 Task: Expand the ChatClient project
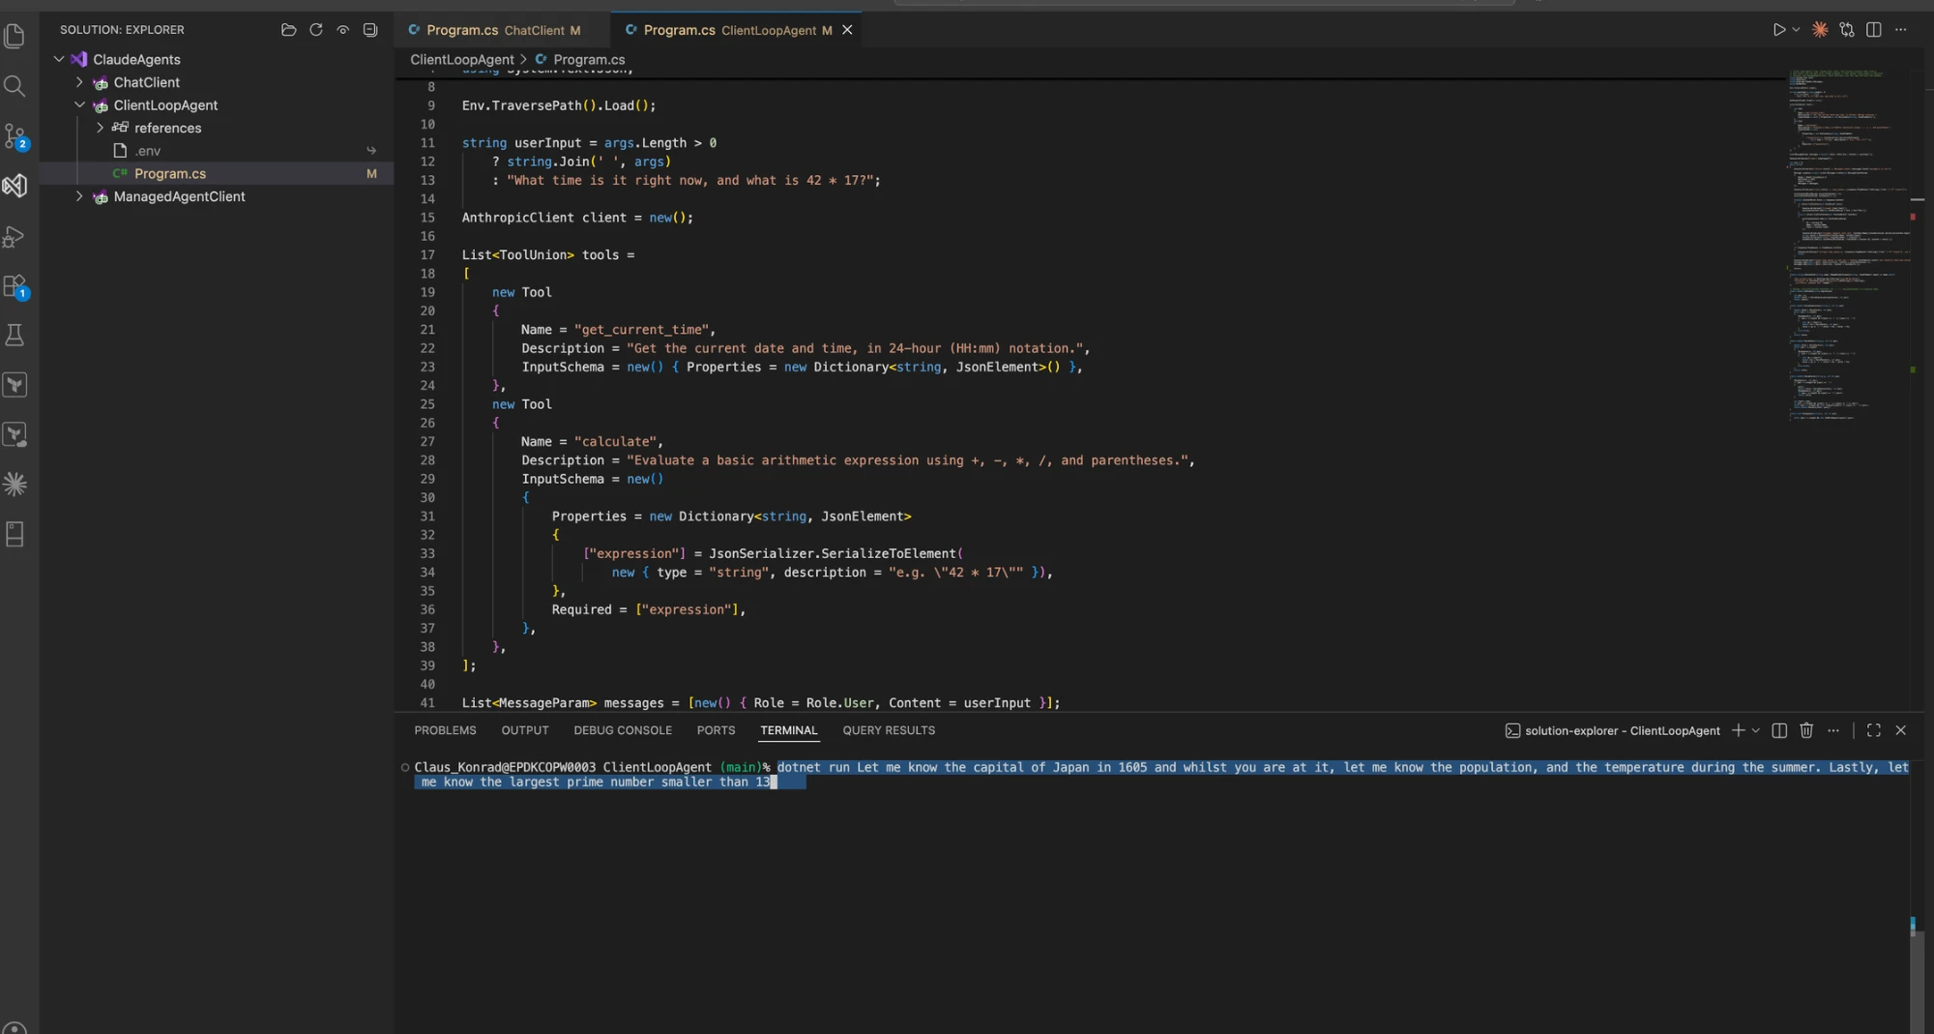pyautogui.click(x=79, y=82)
